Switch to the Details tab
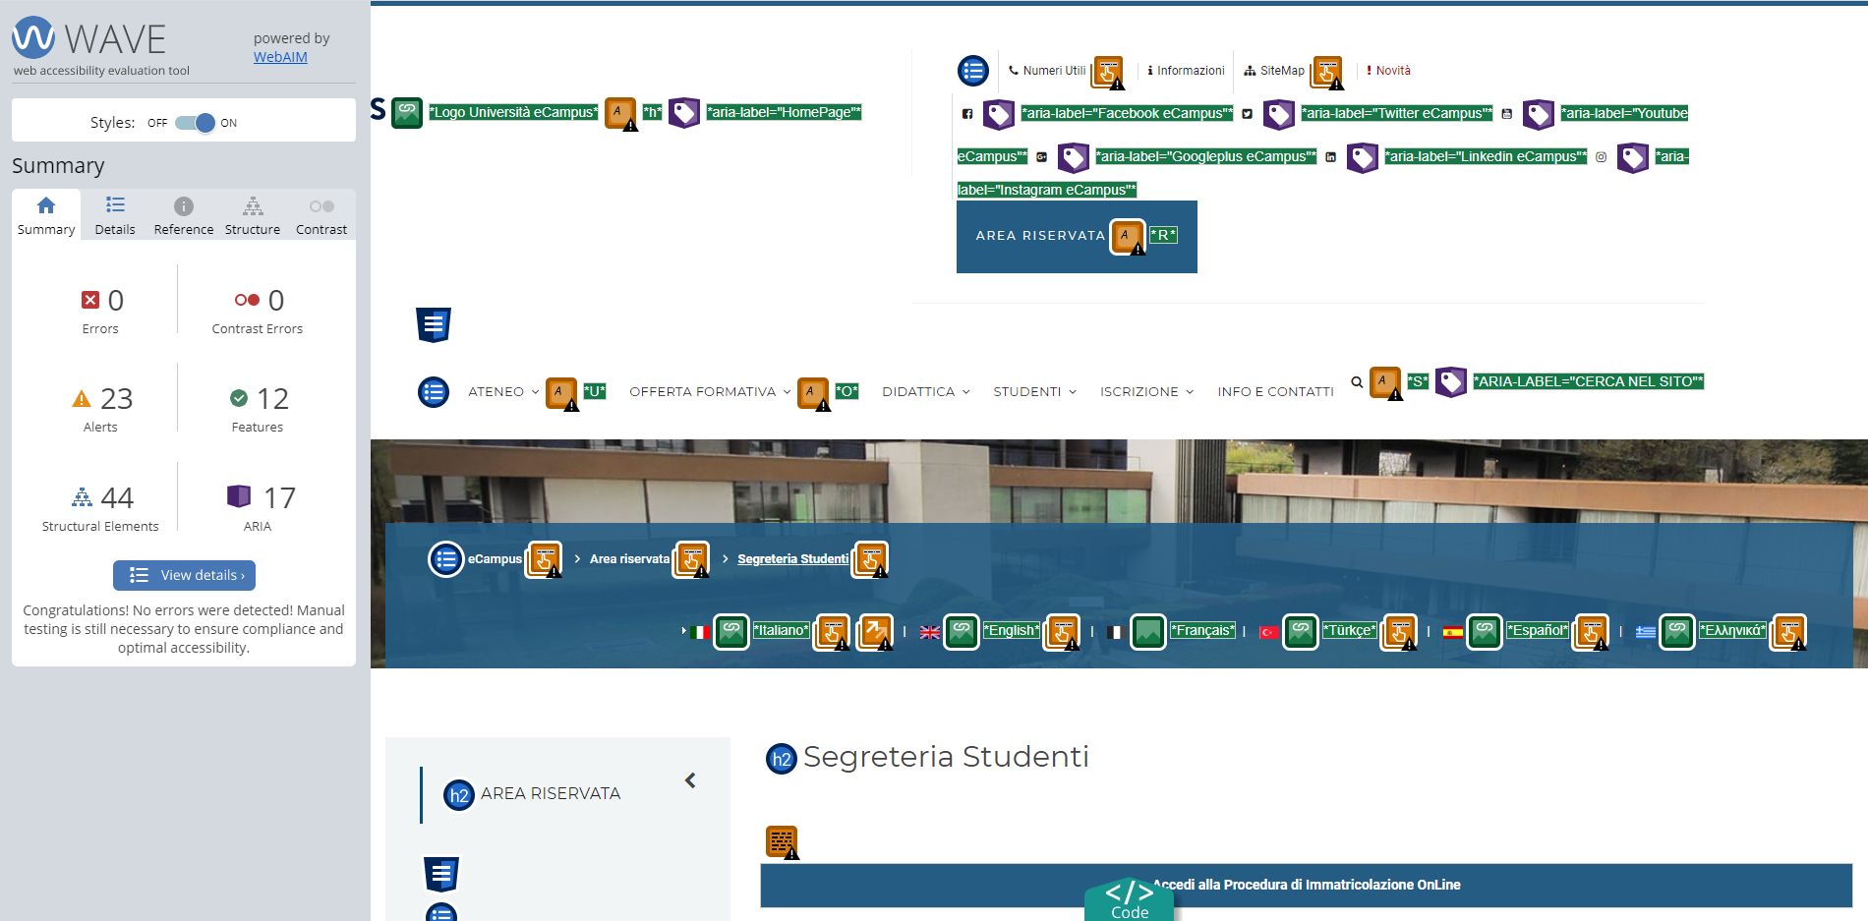 [115, 215]
